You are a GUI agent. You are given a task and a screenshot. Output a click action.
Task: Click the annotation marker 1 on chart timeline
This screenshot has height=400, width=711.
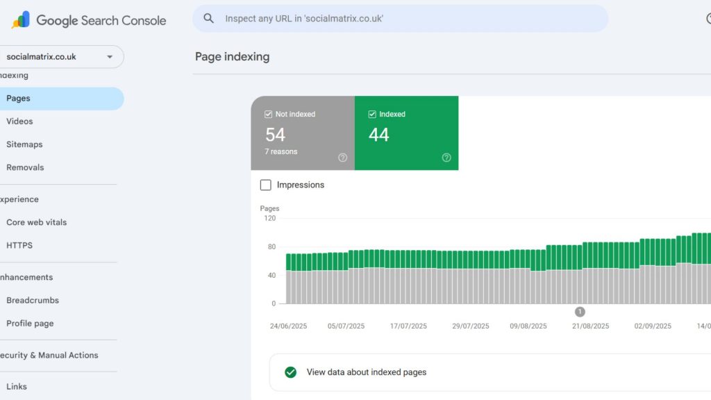[x=580, y=312]
